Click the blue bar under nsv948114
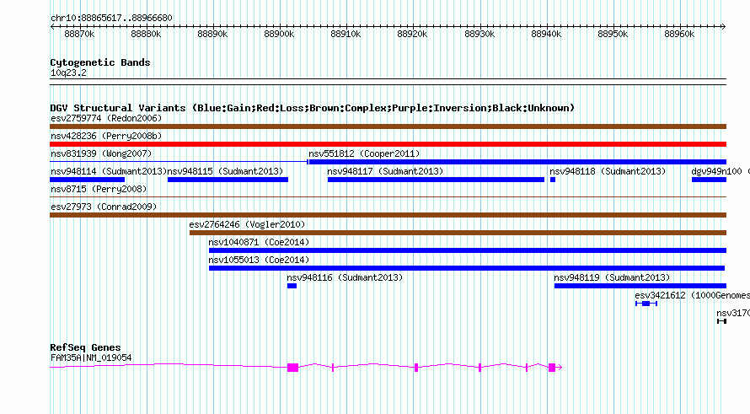This screenshot has height=414, width=750. point(87,180)
